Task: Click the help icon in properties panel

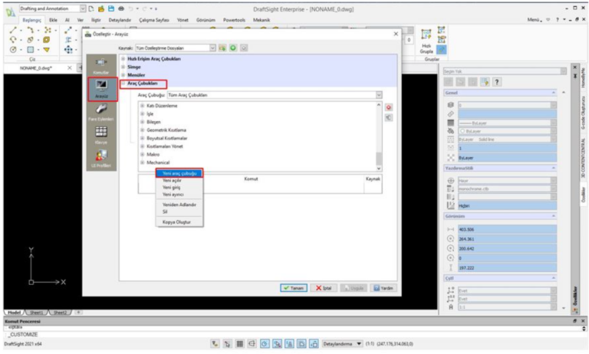Action: pos(497,82)
